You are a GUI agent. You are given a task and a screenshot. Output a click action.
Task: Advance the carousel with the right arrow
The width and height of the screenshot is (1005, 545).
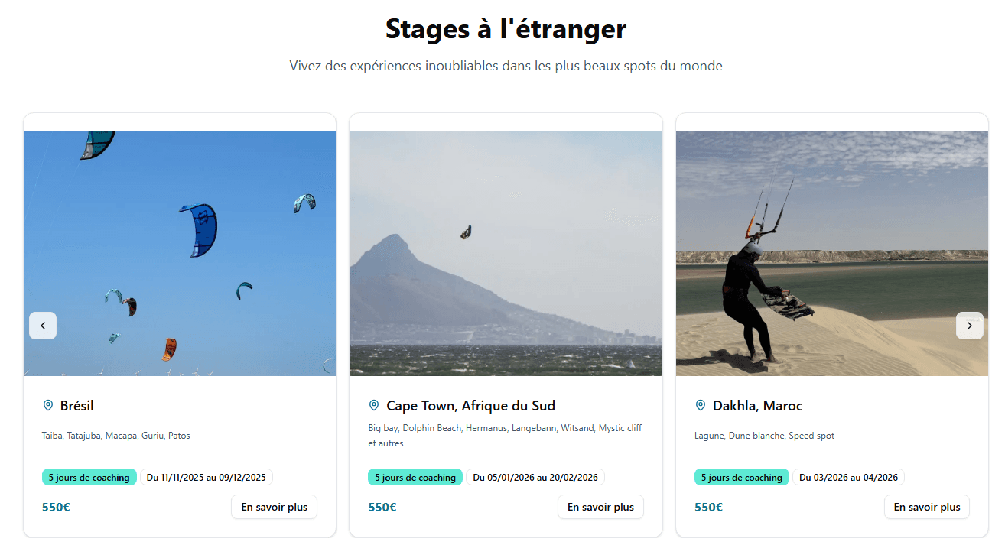pyautogui.click(x=970, y=325)
